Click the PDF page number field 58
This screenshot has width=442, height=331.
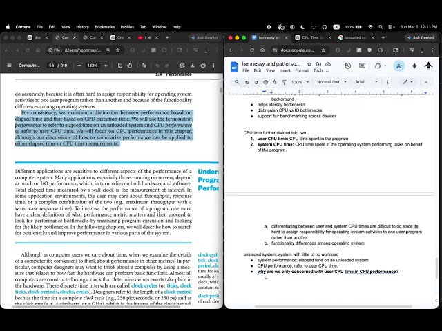(x=51, y=66)
